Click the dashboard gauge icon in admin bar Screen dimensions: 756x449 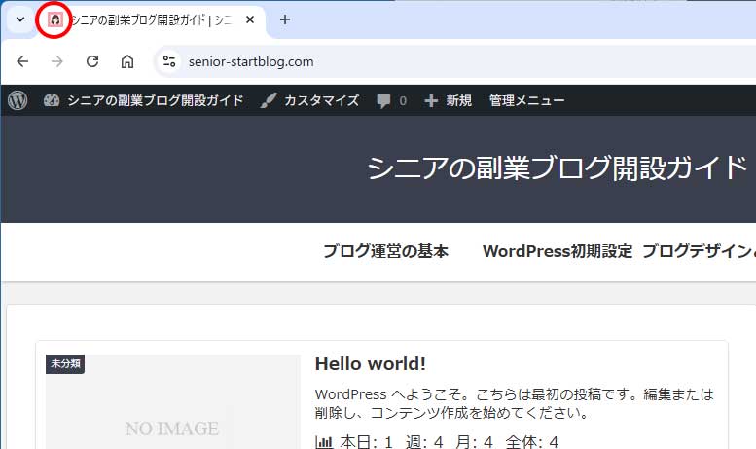[52, 100]
